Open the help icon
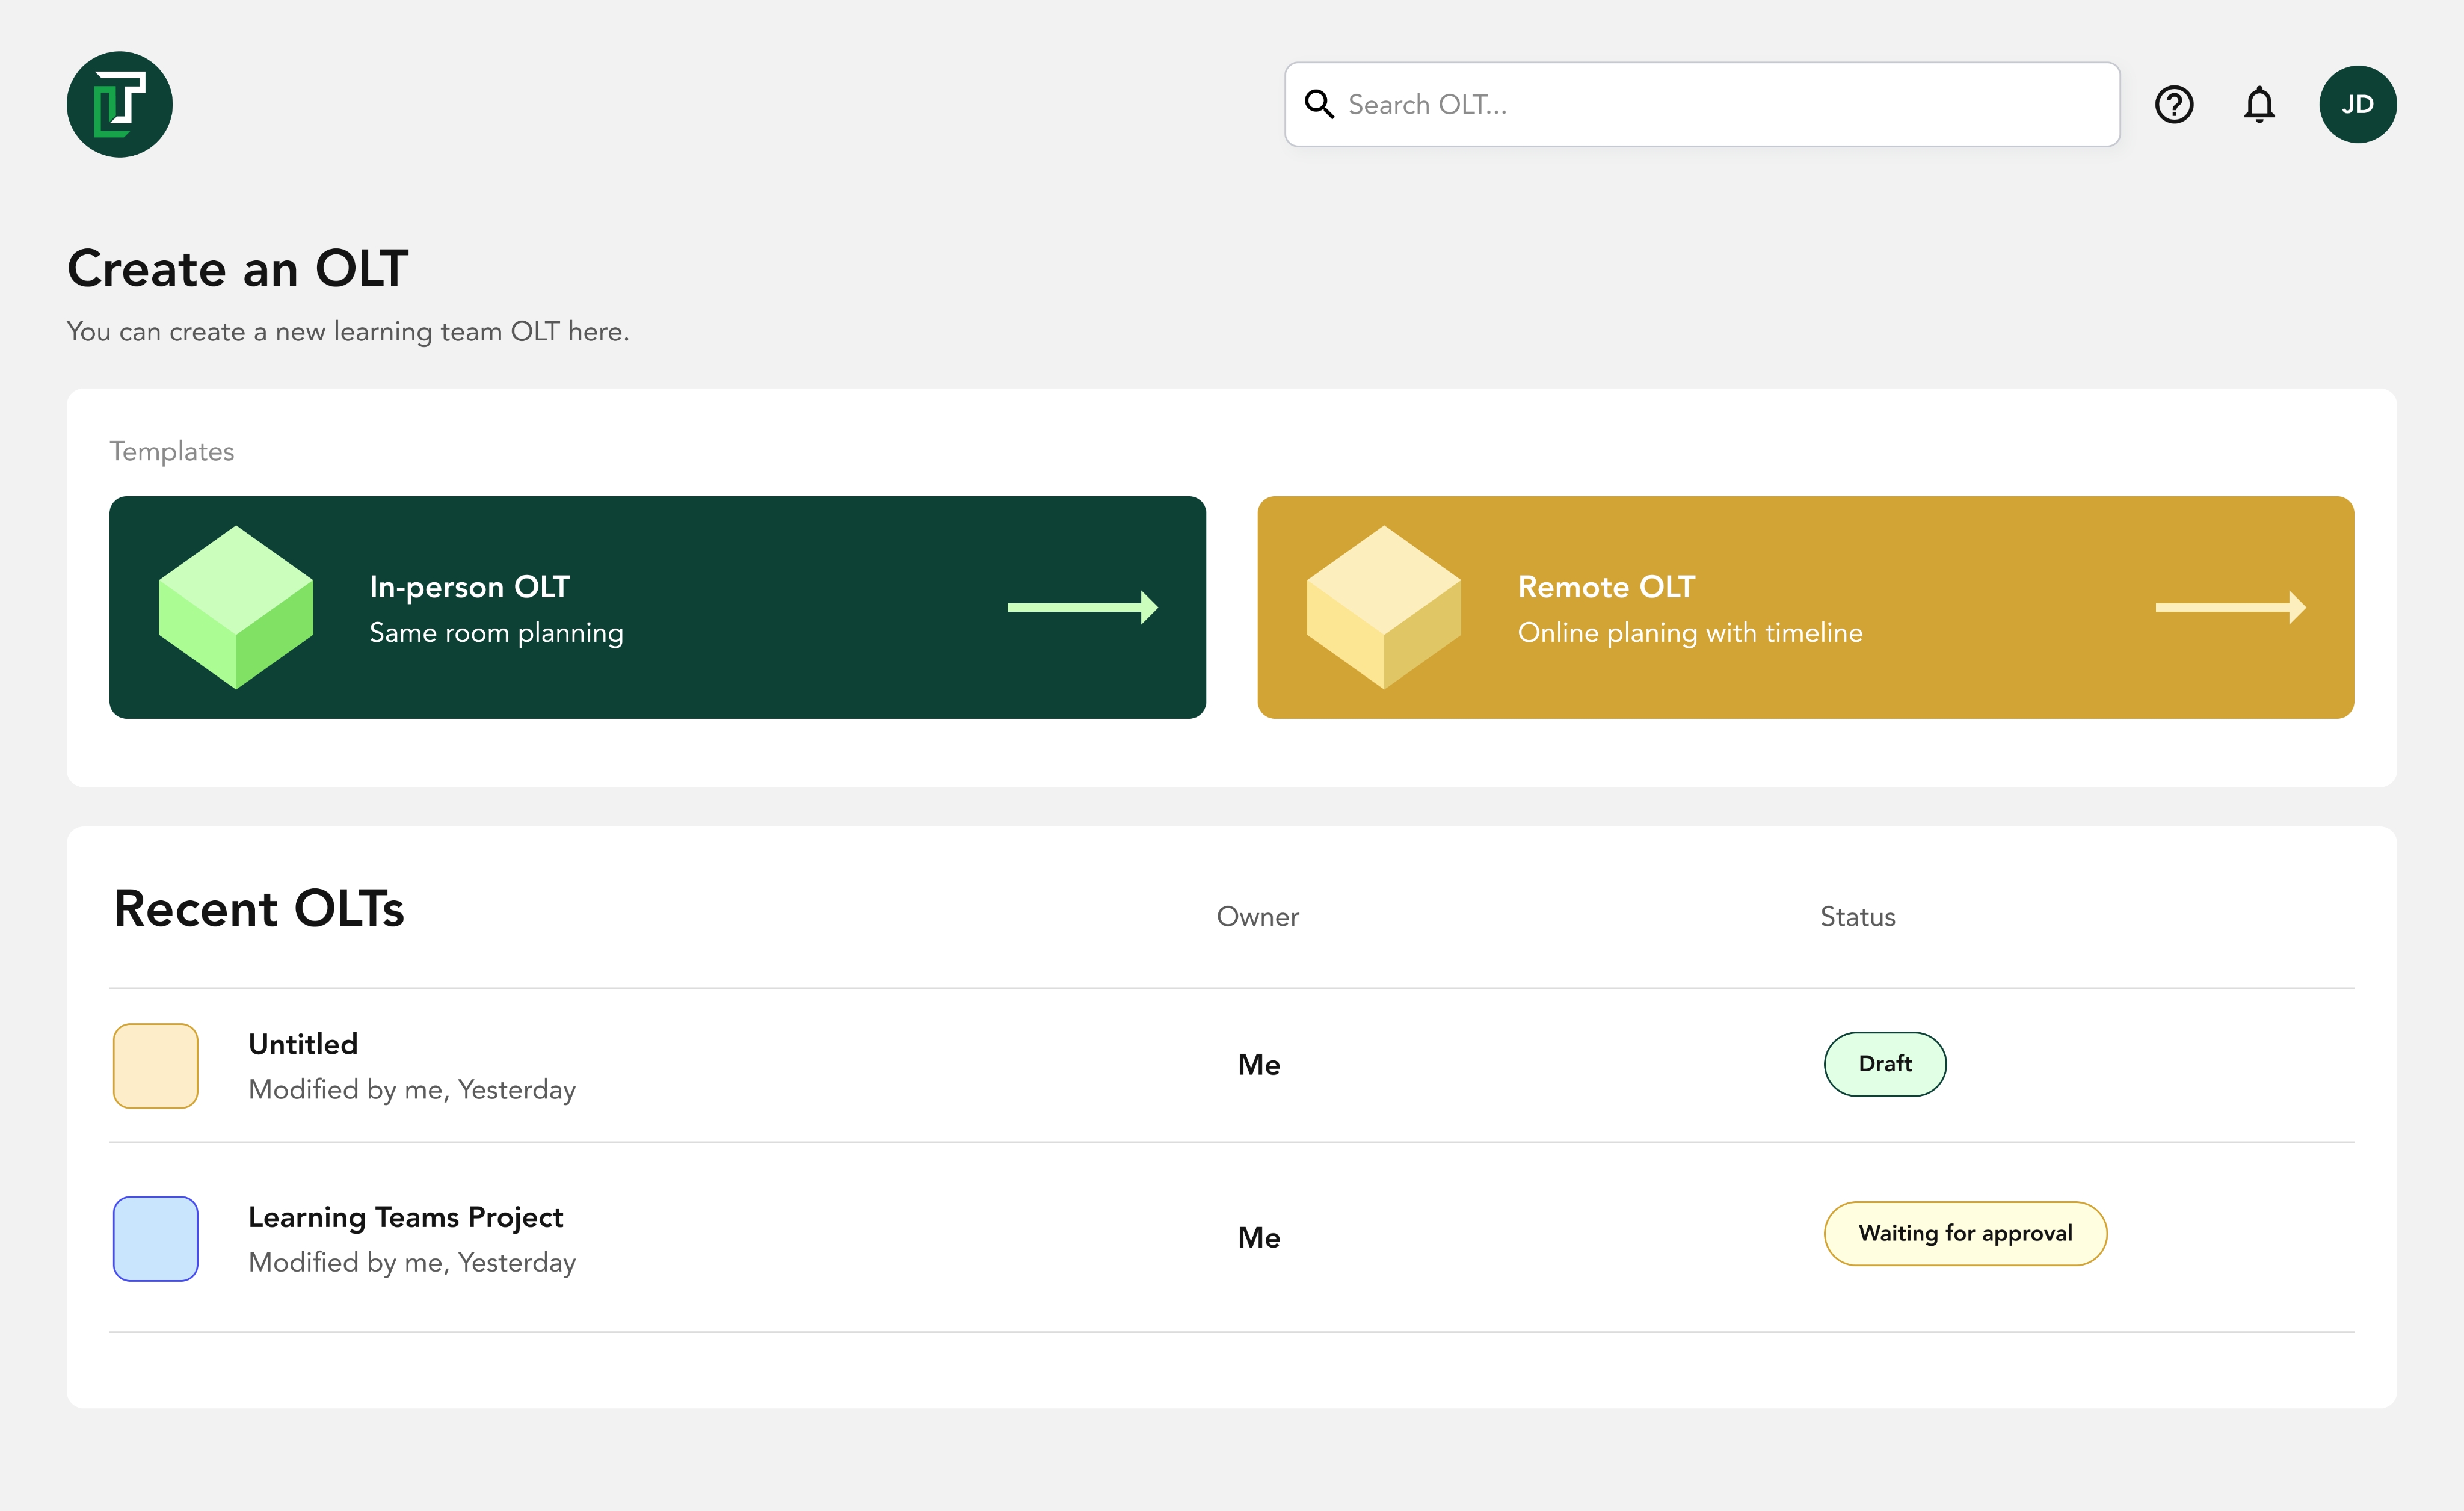Screen dimensions: 2464x1511 click(2174, 104)
